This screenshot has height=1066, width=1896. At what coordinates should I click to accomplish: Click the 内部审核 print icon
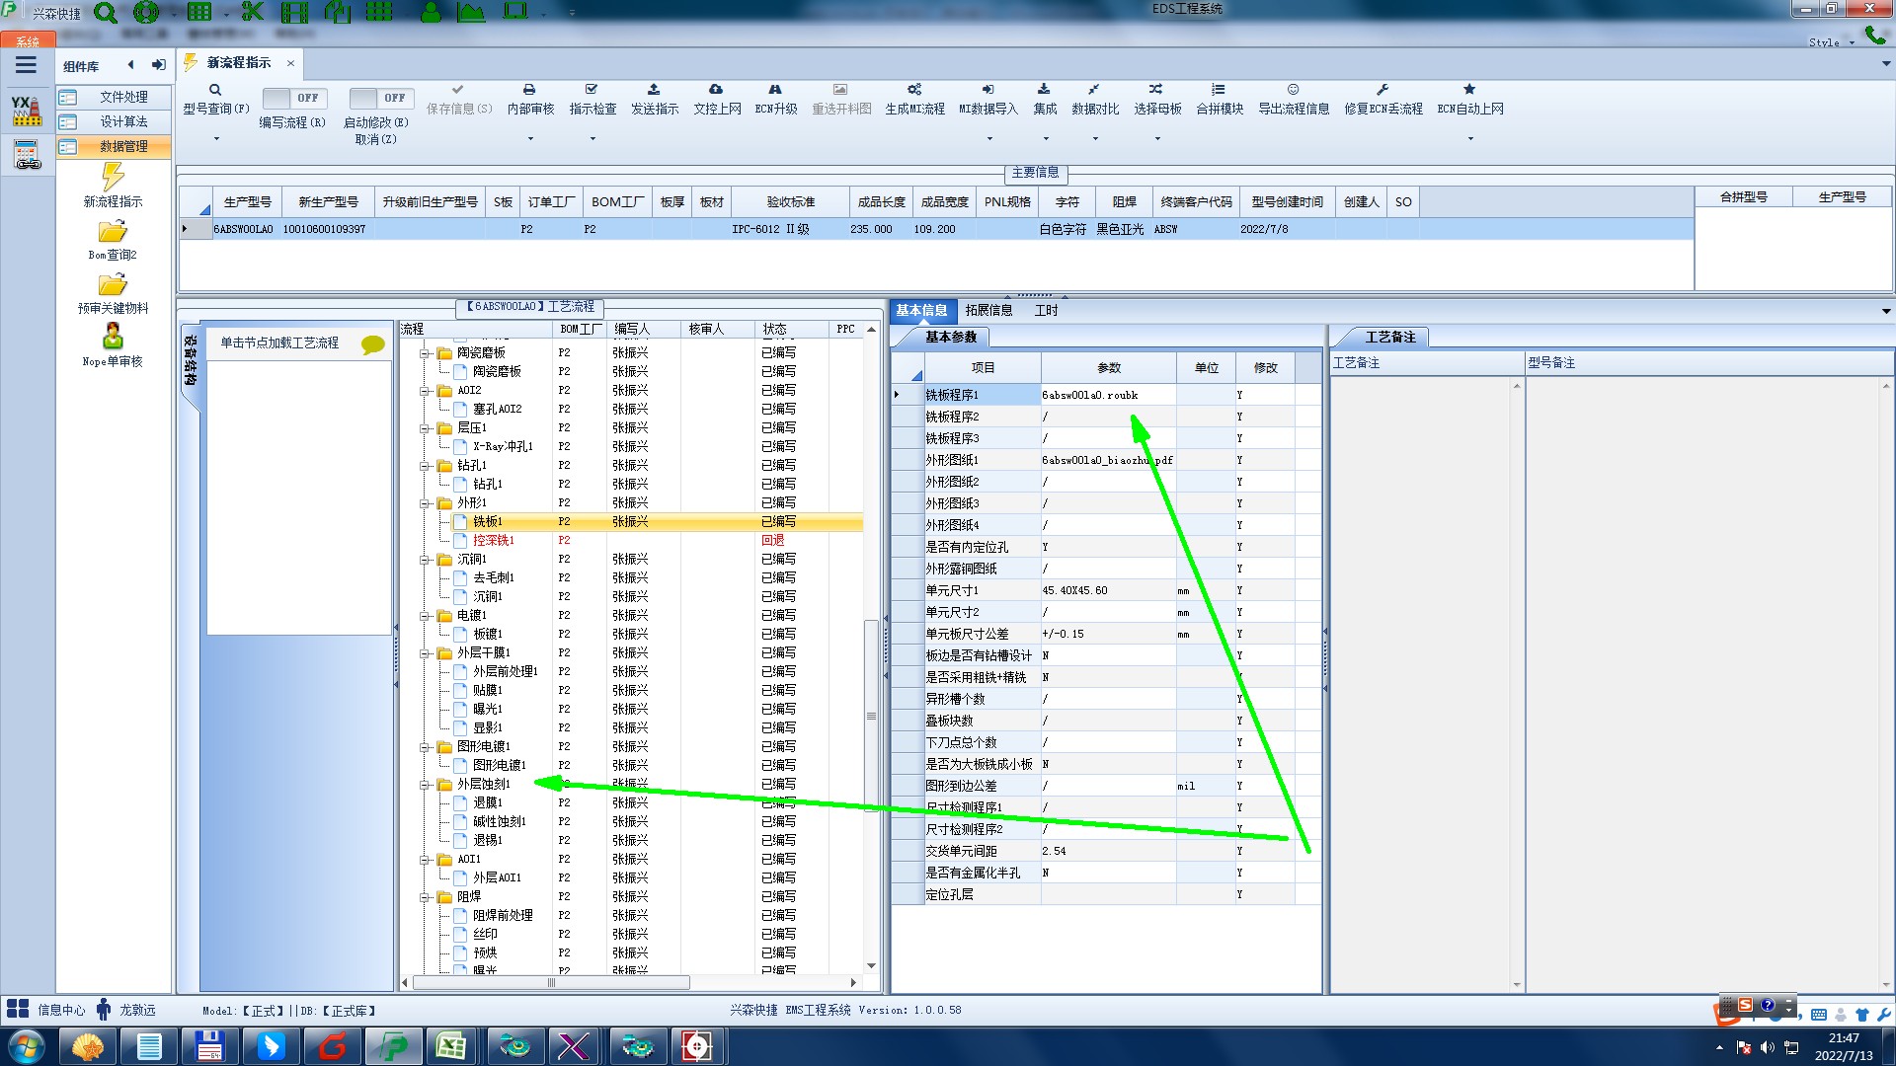tap(529, 90)
